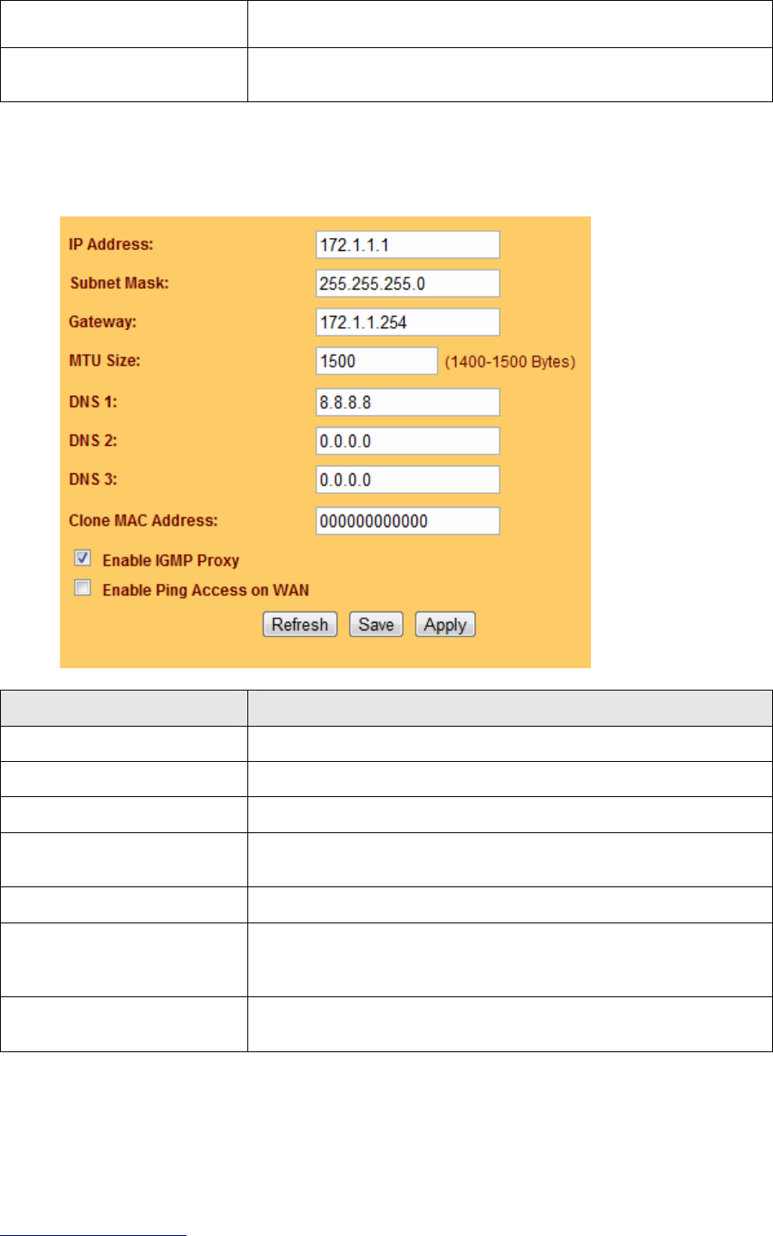The height and width of the screenshot is (1236, 773).
Task: Click the DNS 1: label
Action: [93, 402]
